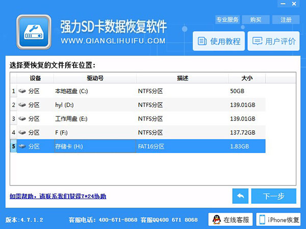Select 本地磁盘 (C:) drive entry
Viewport: 306px width, 229px height.
(x=71, y=91)
